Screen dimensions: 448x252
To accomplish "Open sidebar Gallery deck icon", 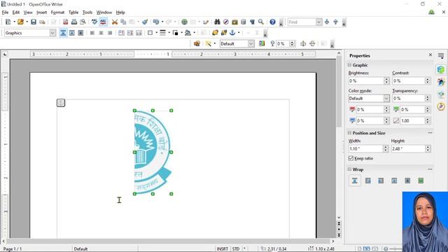I will pos(441,94).
